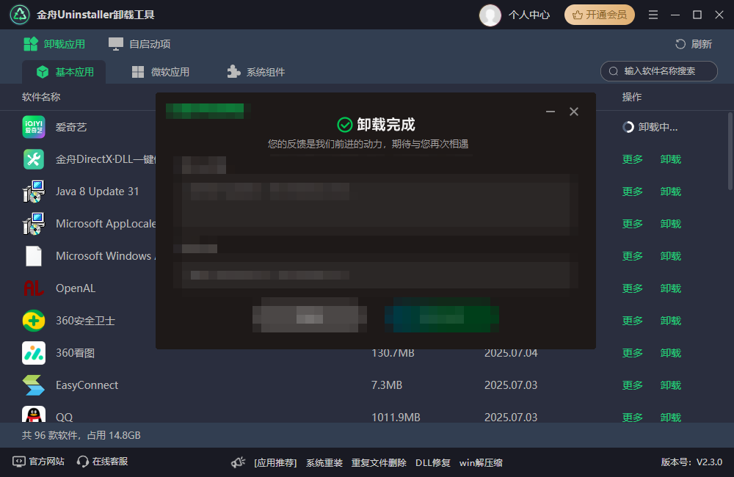Click 更多 for 金舟DirectX·DLL row
This screenshot has height=477, width=734.
click(633, 159)
